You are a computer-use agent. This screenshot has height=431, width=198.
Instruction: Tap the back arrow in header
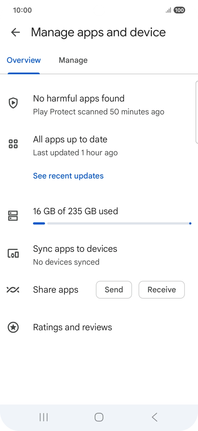click(15, 32)
